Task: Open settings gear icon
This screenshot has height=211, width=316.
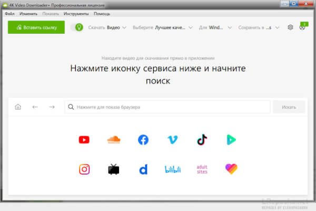Action: (x=290, y=27)
